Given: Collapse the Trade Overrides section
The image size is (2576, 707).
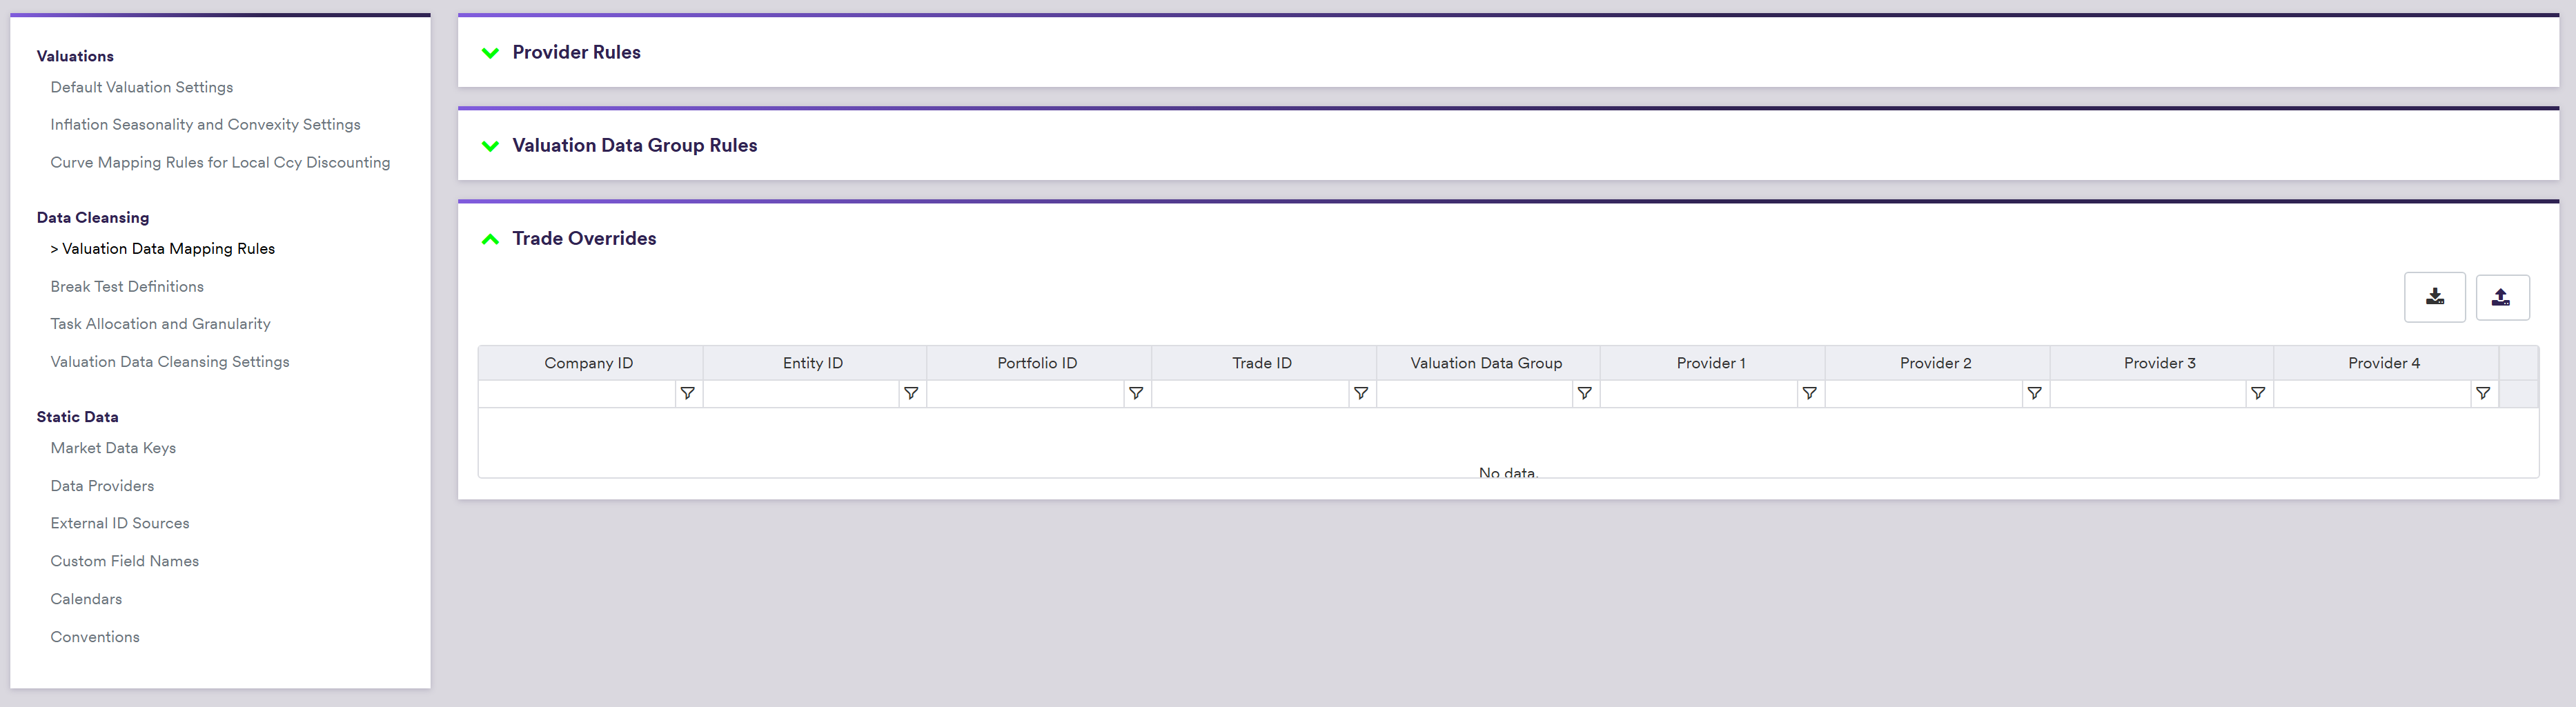Looking at the screenshot, I should pyautogui.click(x=490, y=239).
